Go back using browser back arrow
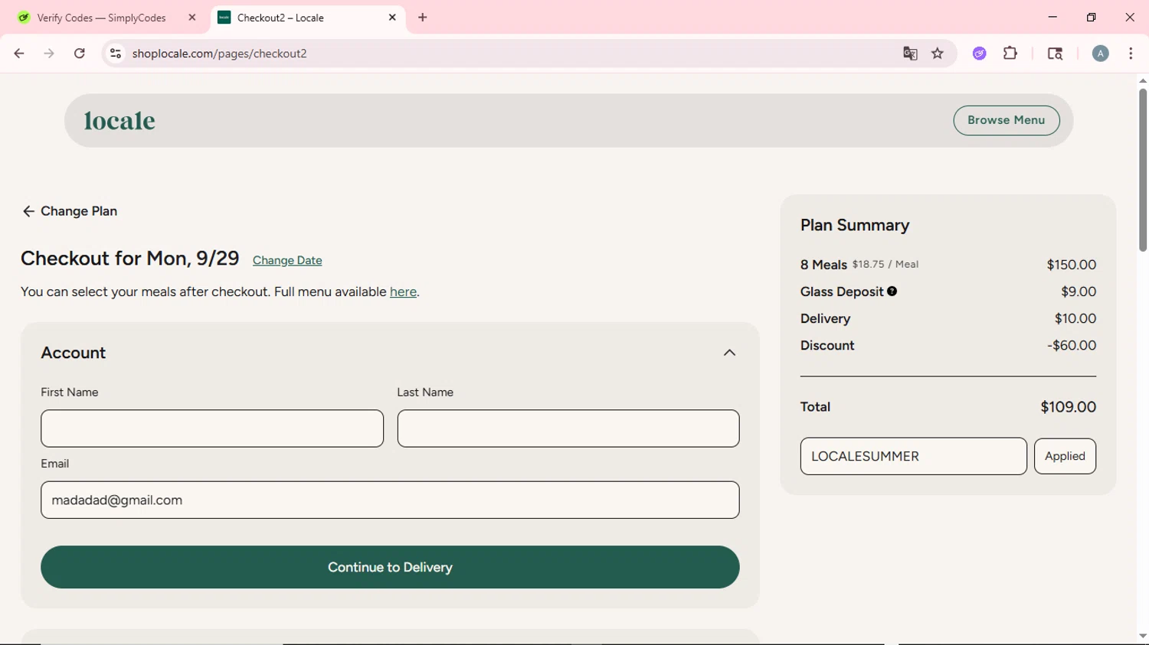The image size is (1149, 645). click(19, 54)
